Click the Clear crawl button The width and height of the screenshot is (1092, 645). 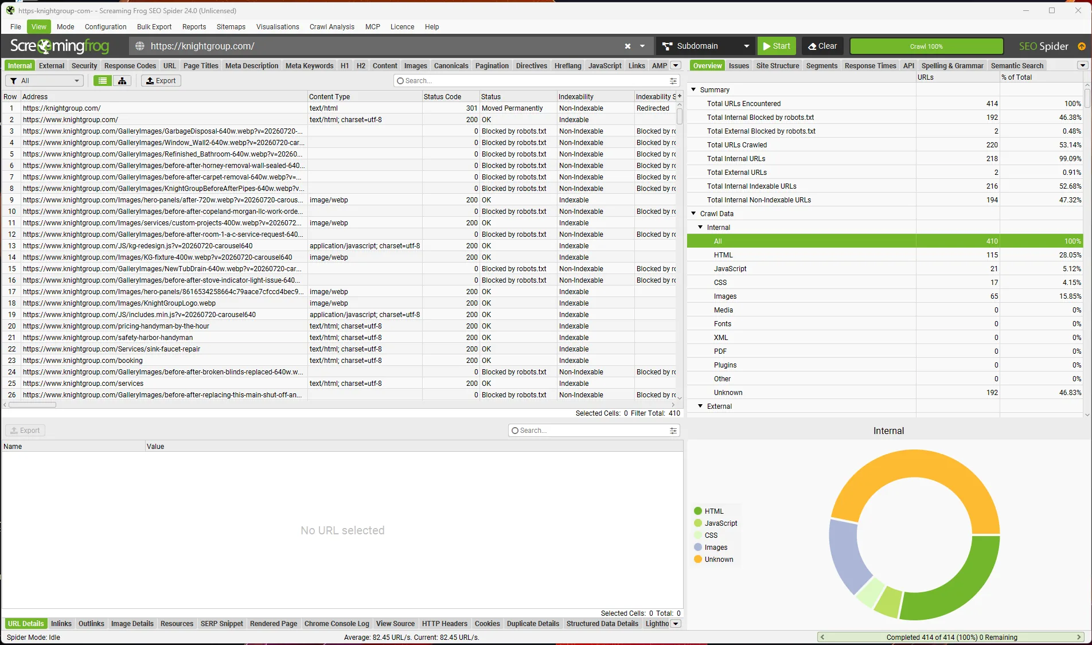[x=822, y=46]
